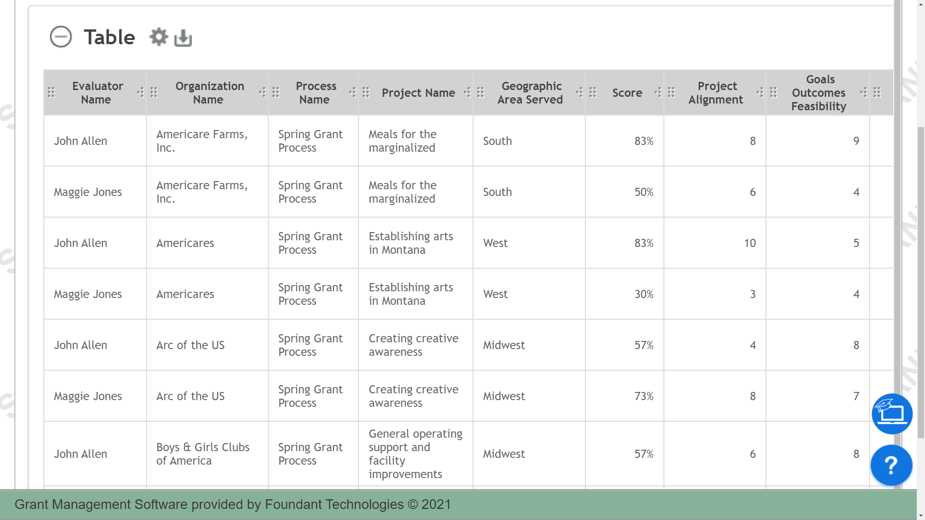Click the Project Name column resize handle
Viewport: 925px width, 520px height.
[x=467, y=92]
